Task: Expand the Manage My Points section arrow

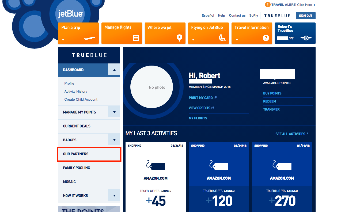Action: (x=114, y=112)
